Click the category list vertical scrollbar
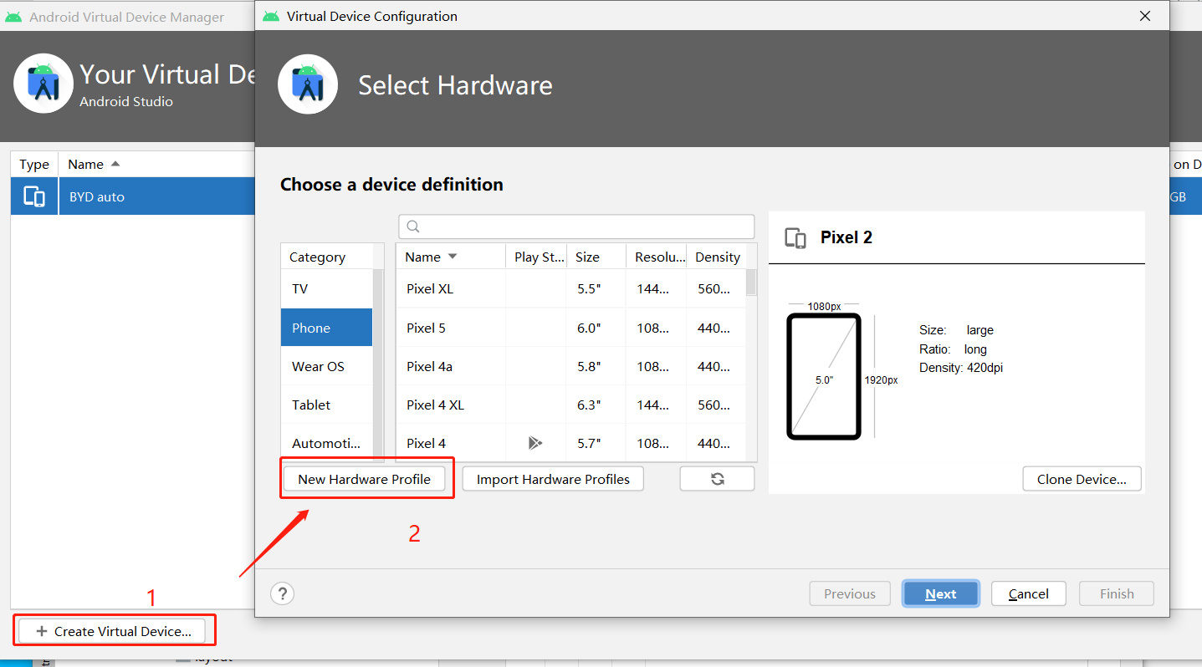The image size is (1202, 667). click(x=378, y=364)
